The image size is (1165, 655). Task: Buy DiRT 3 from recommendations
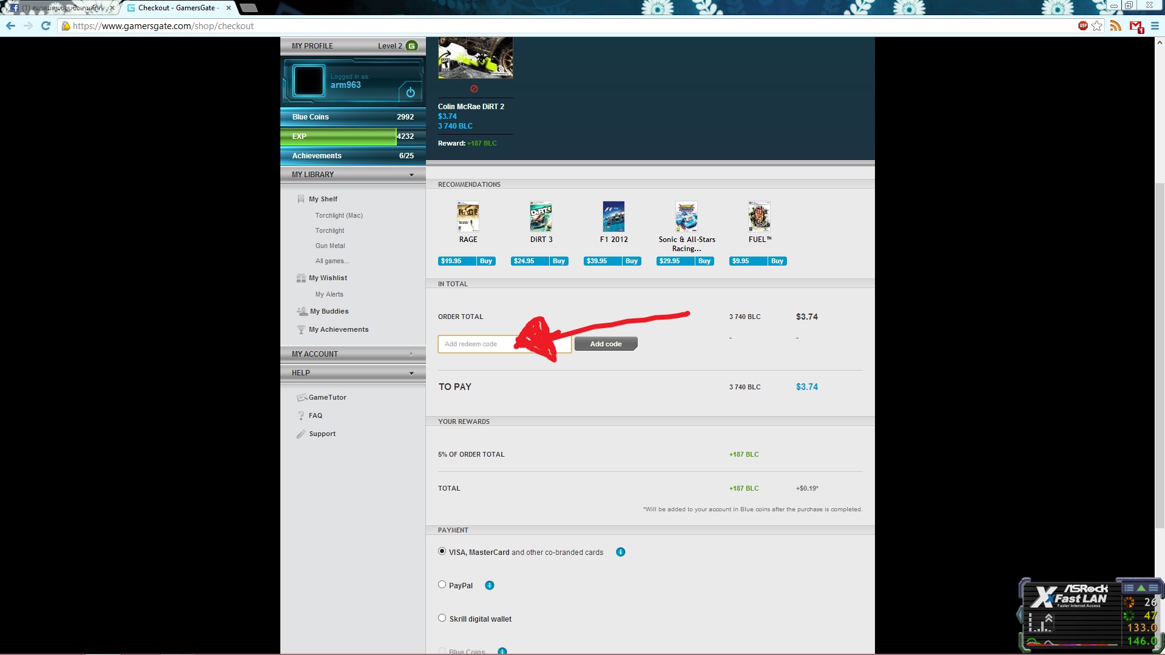point(558,261)
